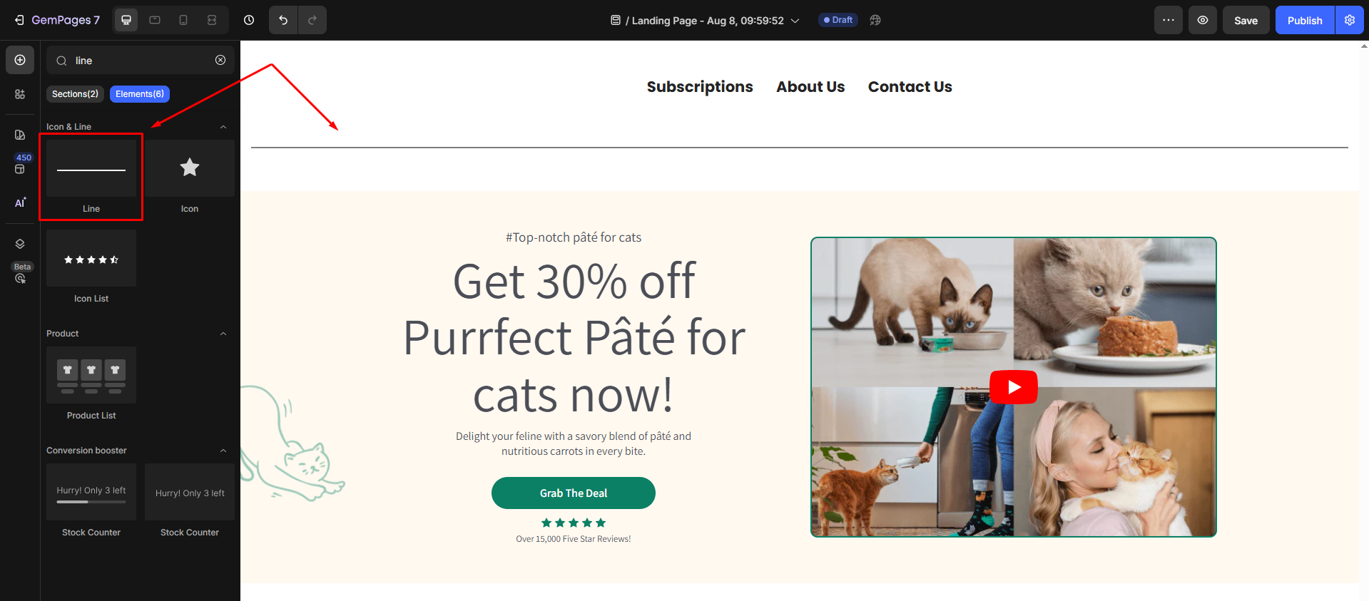Open layers panel in sidebar

(x=20, y=244)
